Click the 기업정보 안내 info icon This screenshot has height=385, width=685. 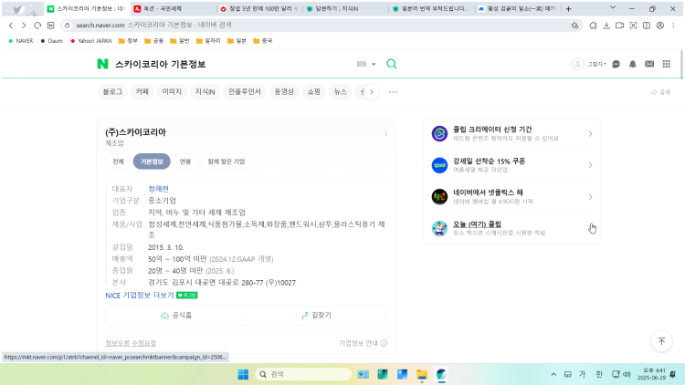coord(384,343)
